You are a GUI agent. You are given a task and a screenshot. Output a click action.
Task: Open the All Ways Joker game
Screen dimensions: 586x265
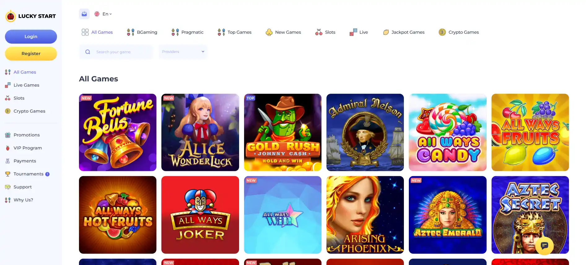200,215
